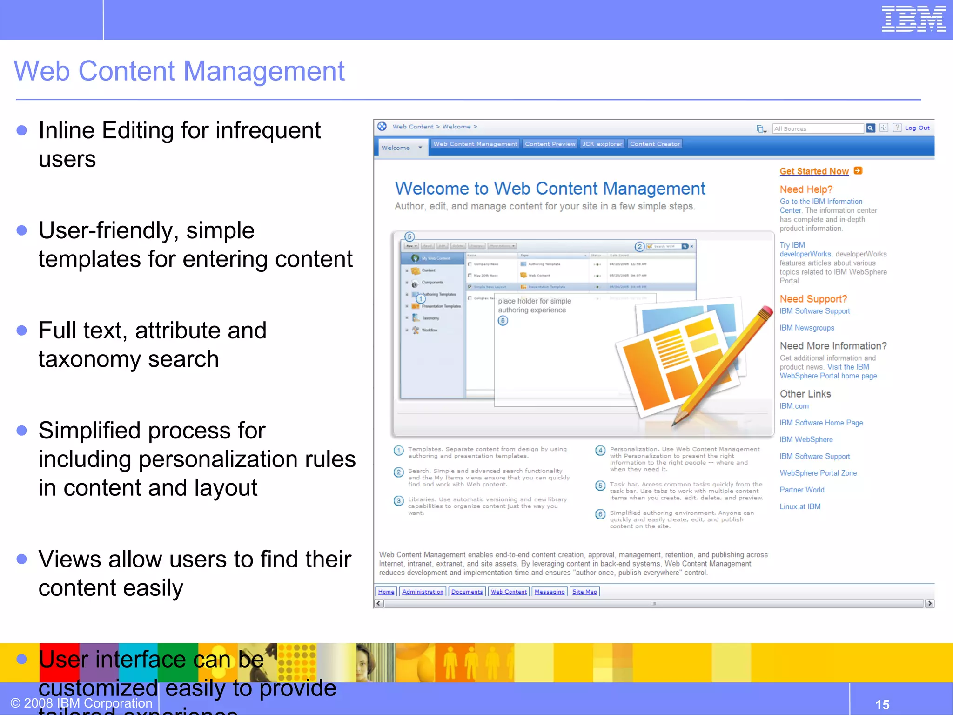Open the JCR explorer tab

point(602,144)
